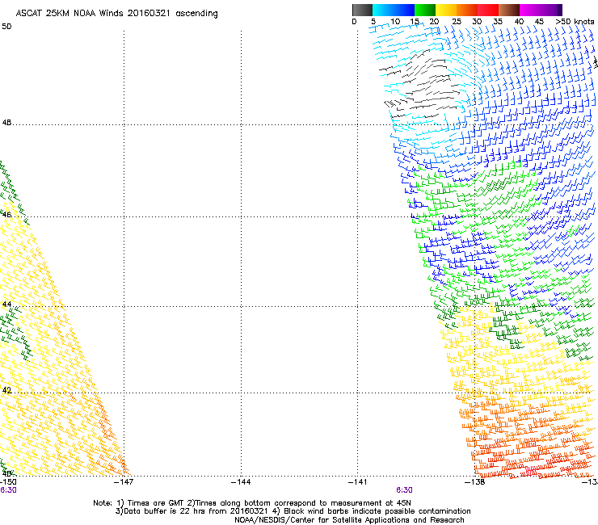Image resolution: width=598 pixels, height=525 pixels.
Task: Click the purple 6:30 time under -150
Action: click(8, 490)
